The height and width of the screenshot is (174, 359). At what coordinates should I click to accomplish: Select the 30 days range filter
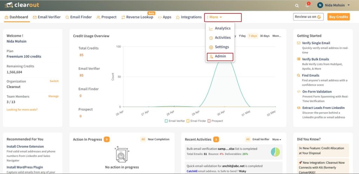[x=265, y=36]
